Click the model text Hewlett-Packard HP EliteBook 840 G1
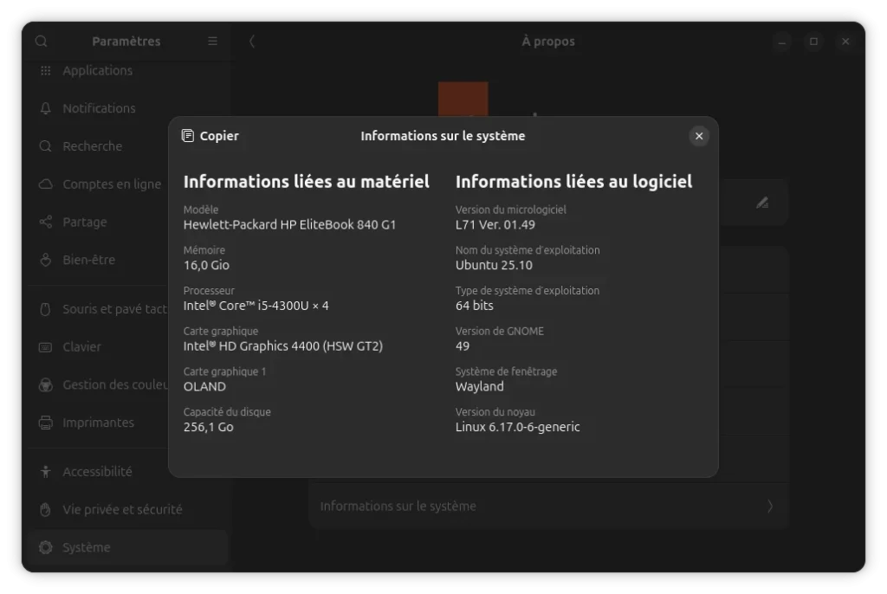The width and height of the screenshot is (887, 594). click(x=289, y=224)
